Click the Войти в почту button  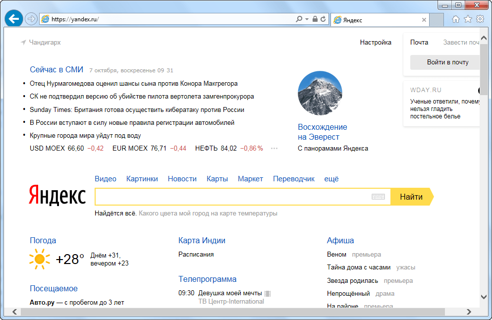pyautogui.click(x=447, y=62)
